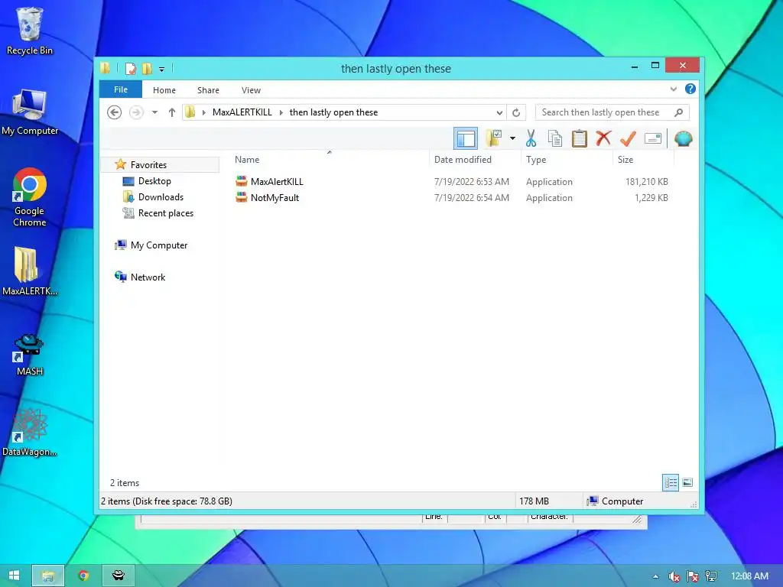Click the muted volume tray icon
Viewport: 783px width, 587px height.
point(674,576)
